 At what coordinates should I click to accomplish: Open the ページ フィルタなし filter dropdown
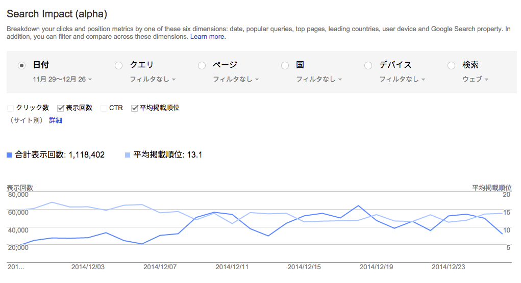click(x=236, y=80)
